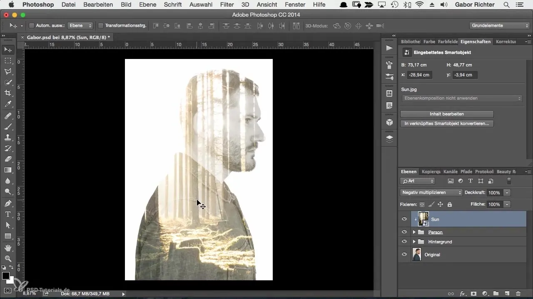Screen dimensions: 533x299
Task: Hide the Sun layer
Action: pyautogui.click(x=404, y=219)
